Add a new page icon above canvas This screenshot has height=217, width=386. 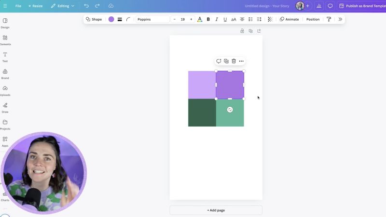pos(259,31)
